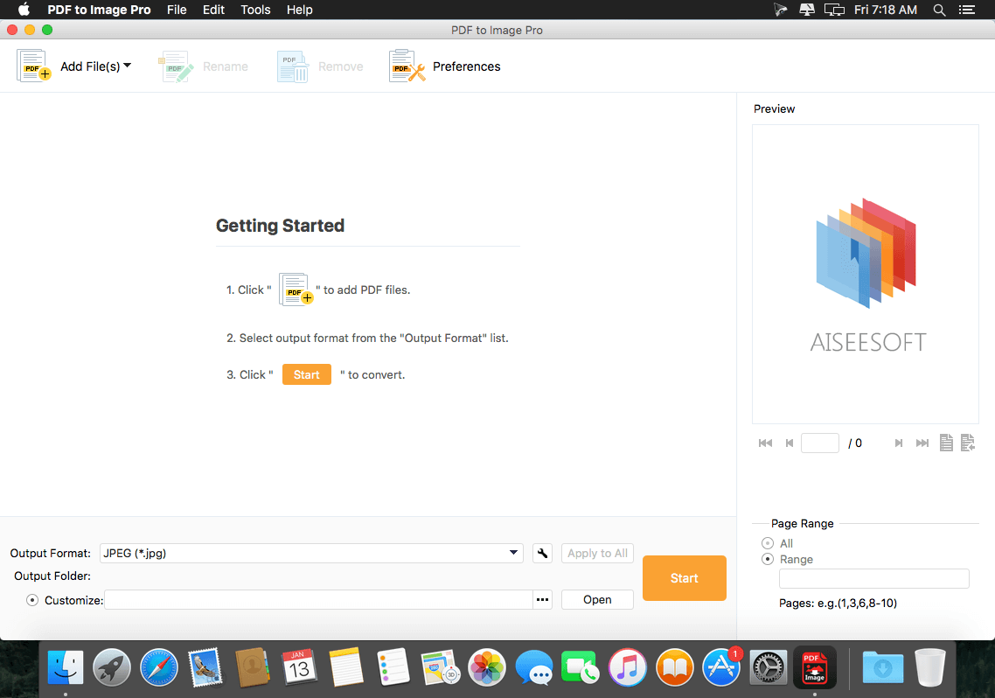995x698 pixels.
Task: Click the Add File(s) PDF icon
Action: pos(33,66)
